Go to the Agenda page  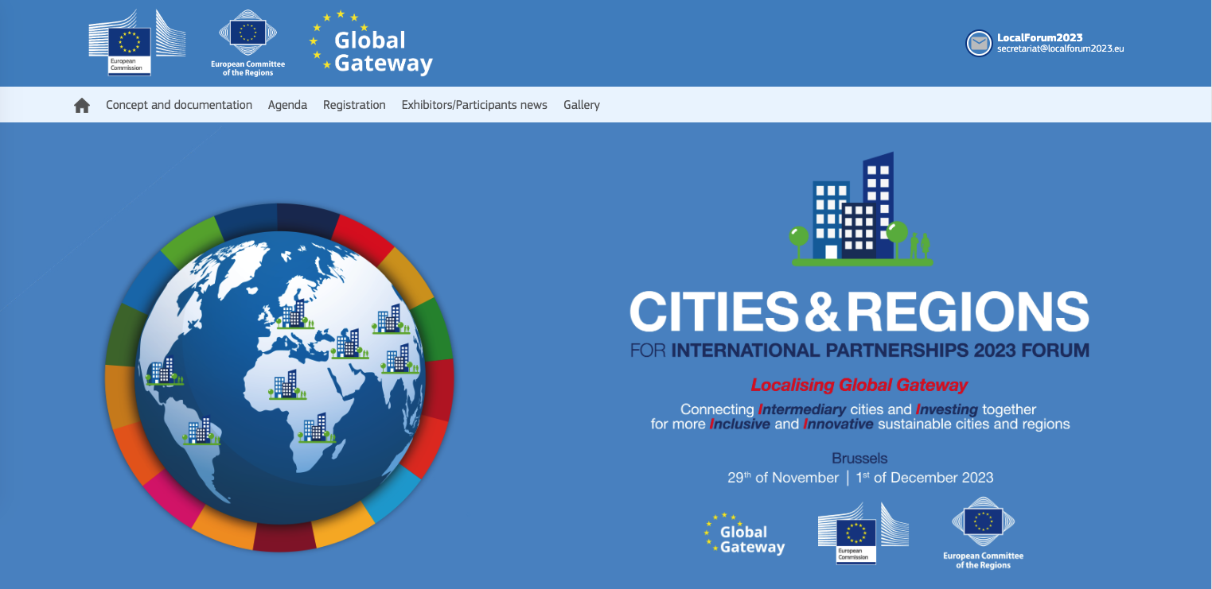click(287, 105)
